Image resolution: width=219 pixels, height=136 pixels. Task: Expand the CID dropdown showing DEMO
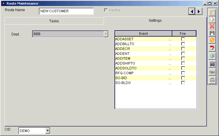tap(48, 131)
